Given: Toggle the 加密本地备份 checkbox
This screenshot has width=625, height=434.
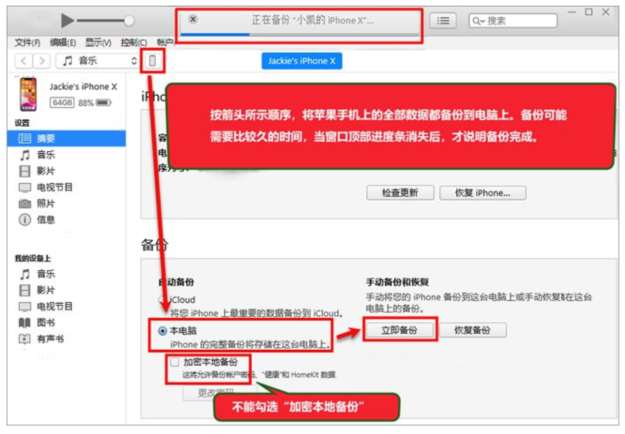Looking at the screenshot, I should tap(174, 362).
